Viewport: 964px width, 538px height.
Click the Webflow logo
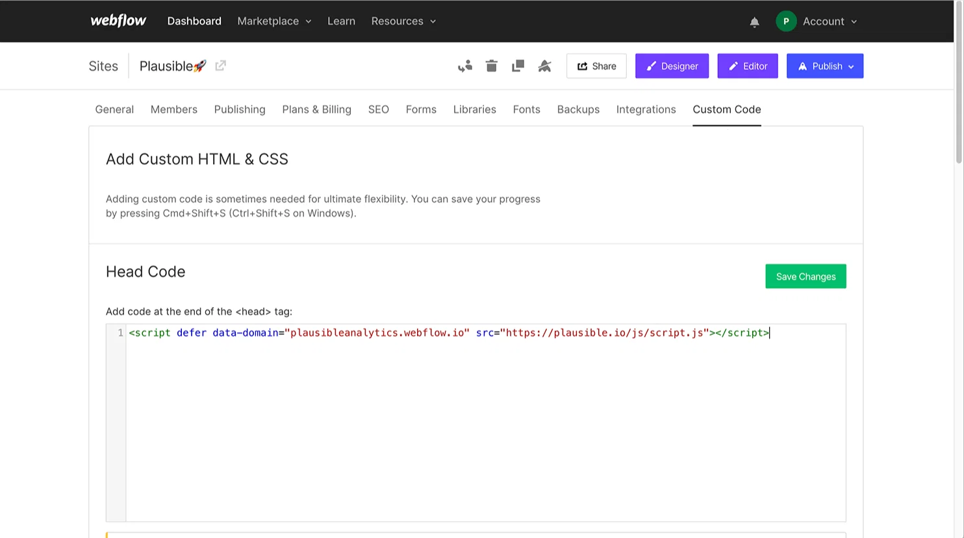coord(118,21)
